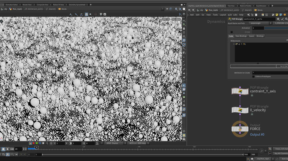This screenshot has height=161, width=288.
Task: Select the FORCE output node
Action: [240, 129]
